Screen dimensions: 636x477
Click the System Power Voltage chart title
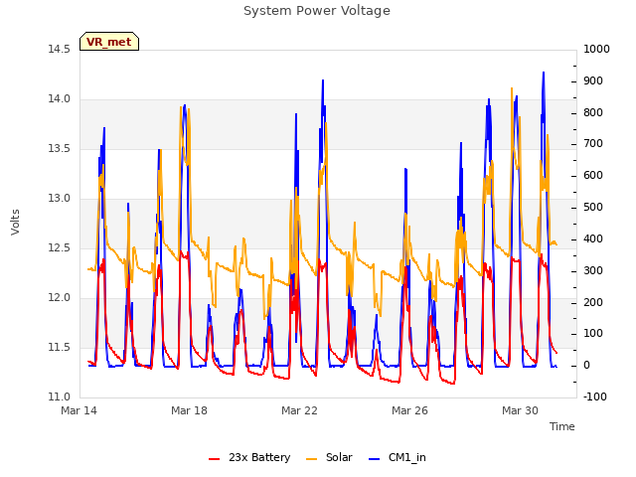click(317, 11)
